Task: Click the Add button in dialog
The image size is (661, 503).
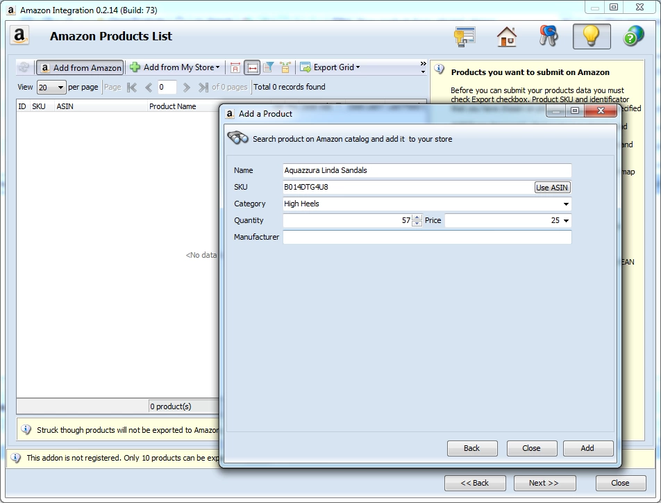Action: pyautogui.click(x=587, y=448)
